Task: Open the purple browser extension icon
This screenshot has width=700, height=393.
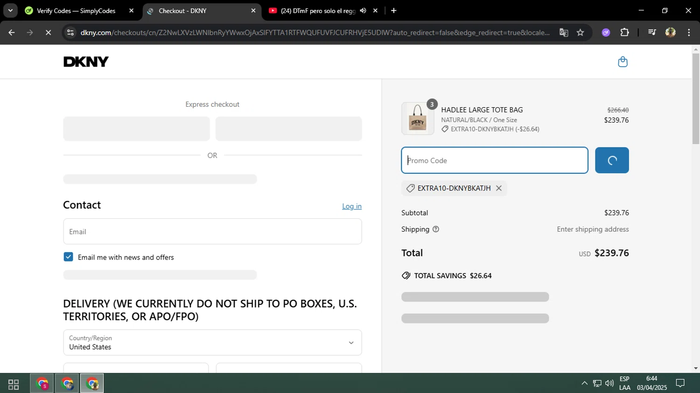Action: [x=606, y=33]
